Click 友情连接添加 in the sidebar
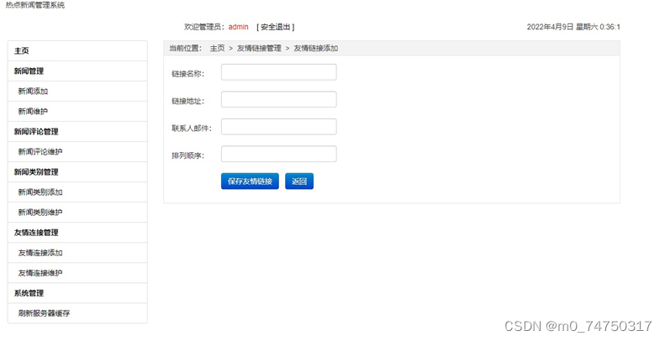 point(40,253)
